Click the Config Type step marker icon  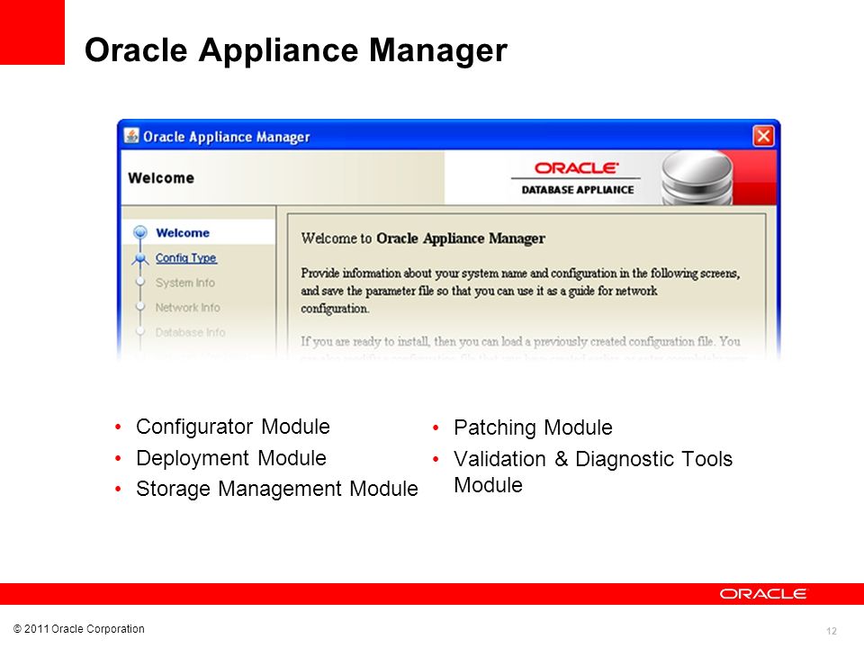140,258
